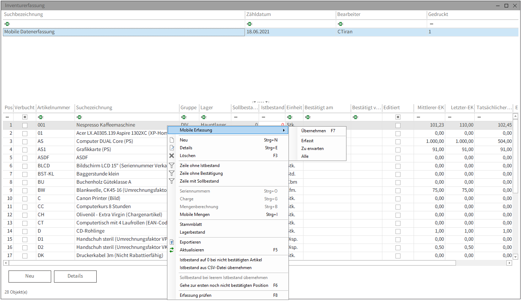Click the vertical scrollbar down arrow
Viewport: 522px width, 301px height.
(516, 257)
